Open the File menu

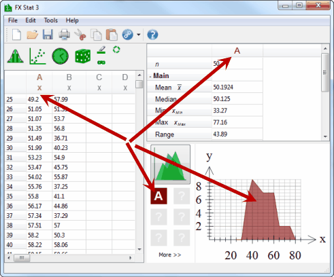tap(13, 20)
